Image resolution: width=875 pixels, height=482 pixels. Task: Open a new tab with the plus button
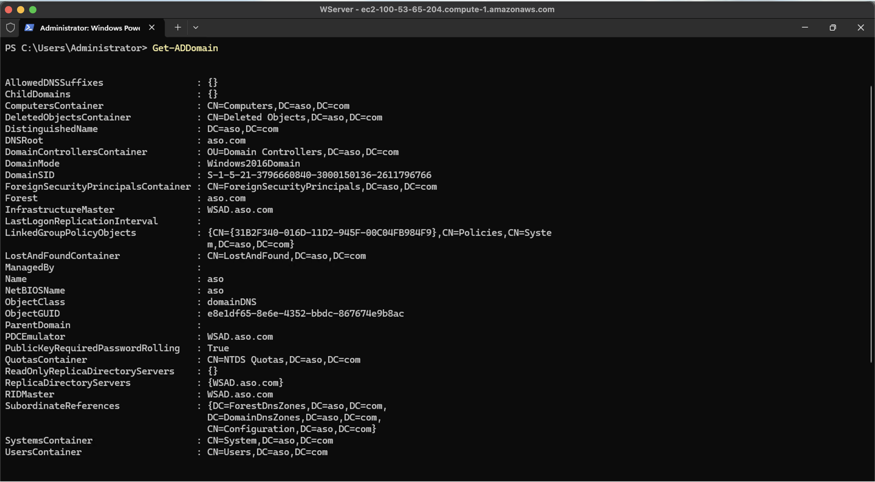[x=178, y=28]
